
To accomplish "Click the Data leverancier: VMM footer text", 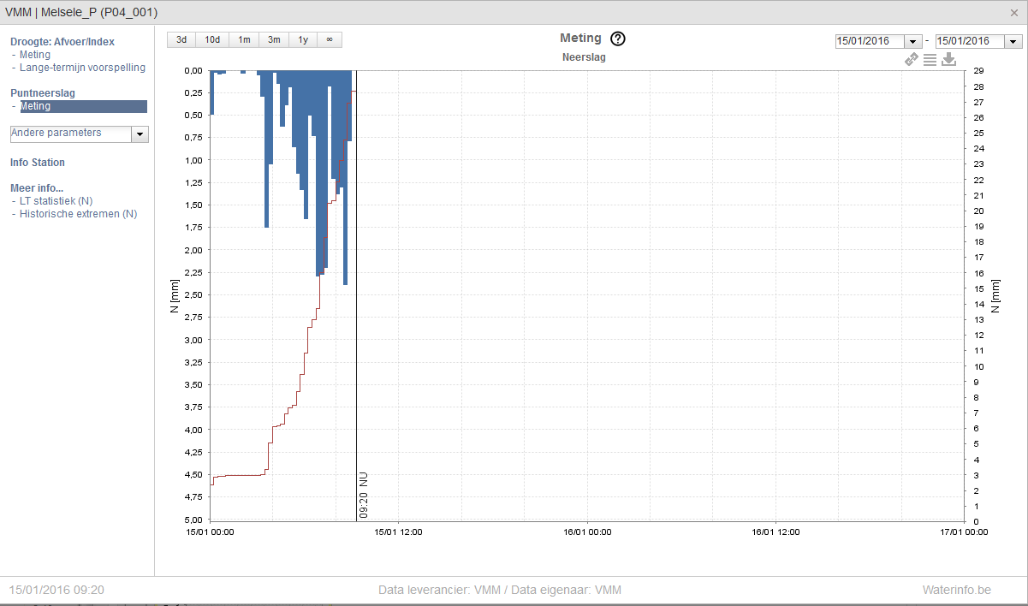I will [500, 590].
